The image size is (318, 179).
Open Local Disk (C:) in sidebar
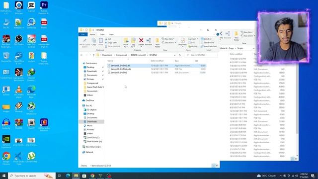93,138
